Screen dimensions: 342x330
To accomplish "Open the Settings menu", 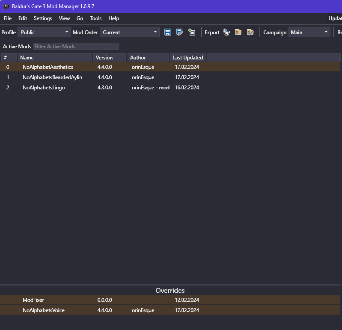I will pos(43,18).
